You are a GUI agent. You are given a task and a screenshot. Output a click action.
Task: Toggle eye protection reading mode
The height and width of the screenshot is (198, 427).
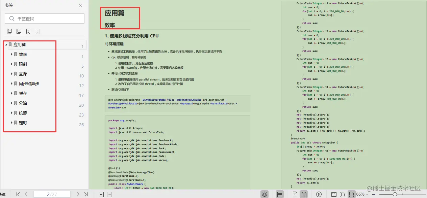point(265,194)
